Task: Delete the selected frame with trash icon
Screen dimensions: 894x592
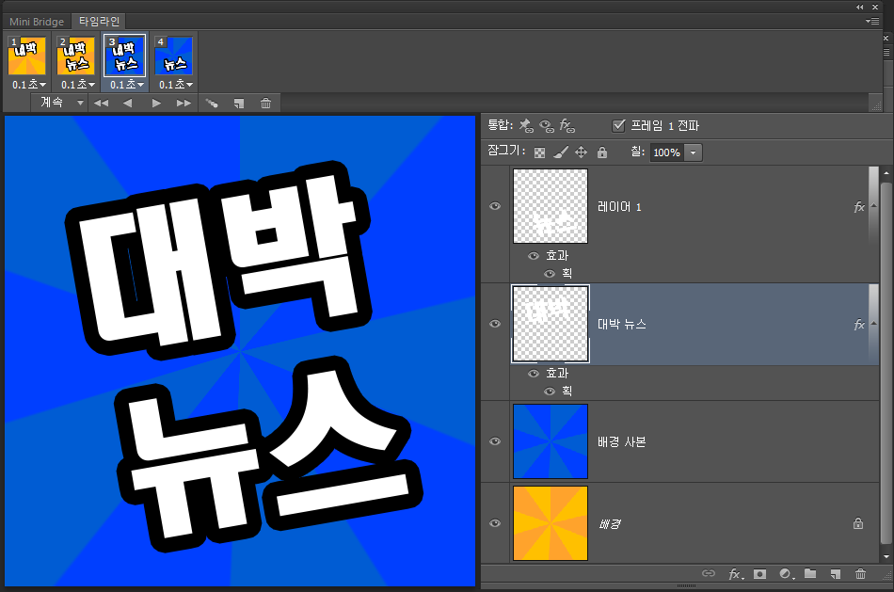Action: click(x=265, y=104)
